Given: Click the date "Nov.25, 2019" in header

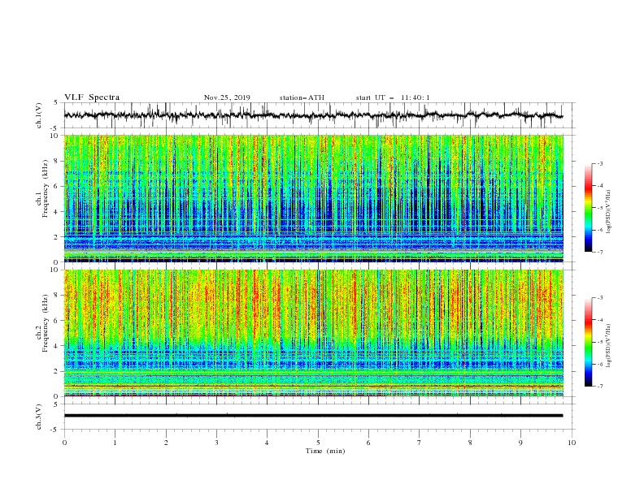Looking at the screenshot, I should pyautogui.click(x=227, y=97).
